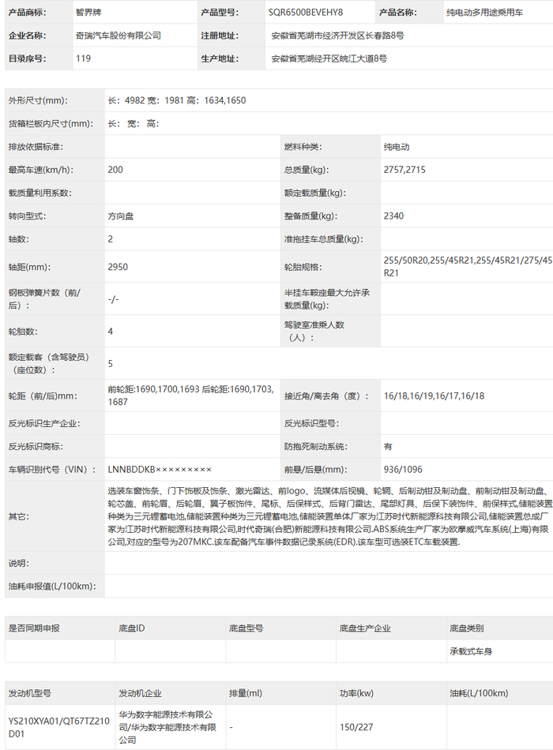Select wheelbase value 2950
The image size is (553, 750).
coord(118,267)
